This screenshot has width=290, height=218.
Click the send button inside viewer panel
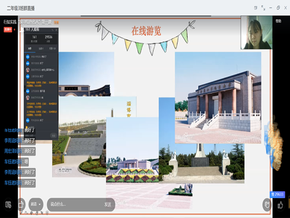pyautogui.click(x=53, y=135)
